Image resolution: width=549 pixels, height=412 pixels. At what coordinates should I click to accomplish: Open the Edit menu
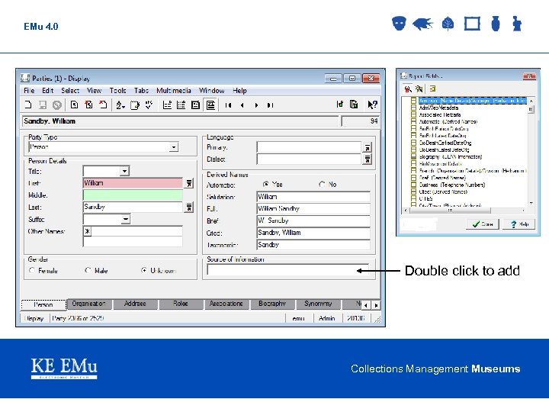coord(47,91)
